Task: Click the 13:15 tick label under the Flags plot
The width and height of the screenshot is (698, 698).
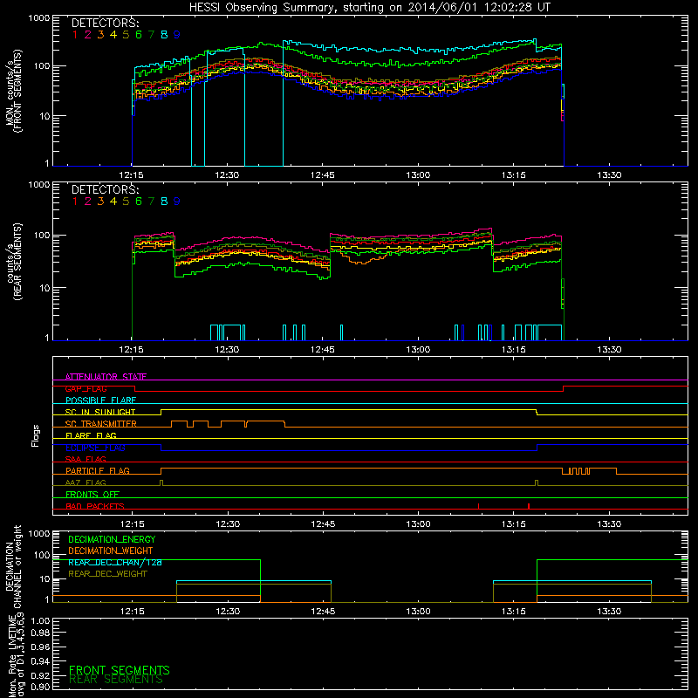Action: 514,524
